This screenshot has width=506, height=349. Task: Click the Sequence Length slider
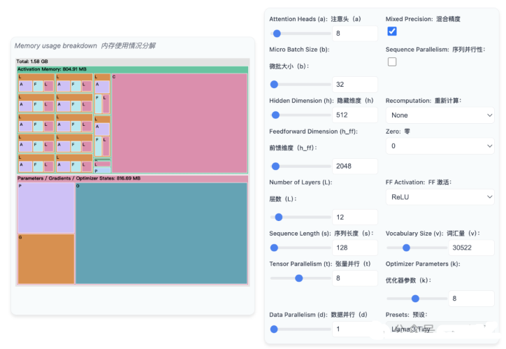click(x=301, y=248)
